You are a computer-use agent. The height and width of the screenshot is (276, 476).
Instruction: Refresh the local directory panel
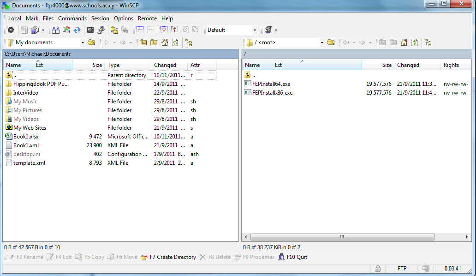tap(175, 42)
